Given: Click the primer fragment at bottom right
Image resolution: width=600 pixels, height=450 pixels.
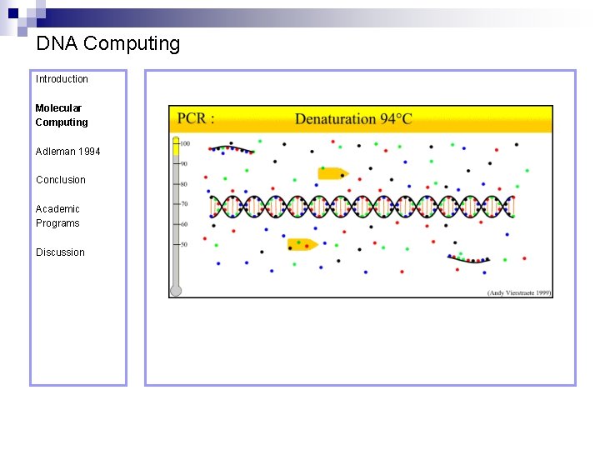Looking at the screenshot, I should pos(468,258).
